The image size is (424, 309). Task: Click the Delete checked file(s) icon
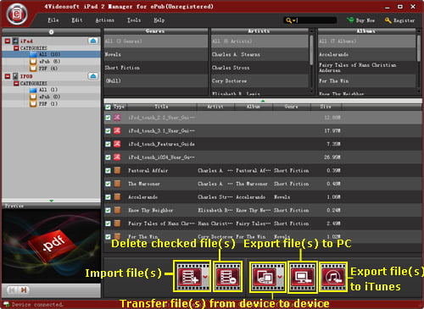(228, 277)
